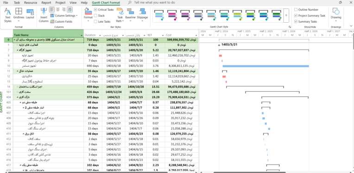
Task: Select the 719 days duration cell
Action: 93,40
